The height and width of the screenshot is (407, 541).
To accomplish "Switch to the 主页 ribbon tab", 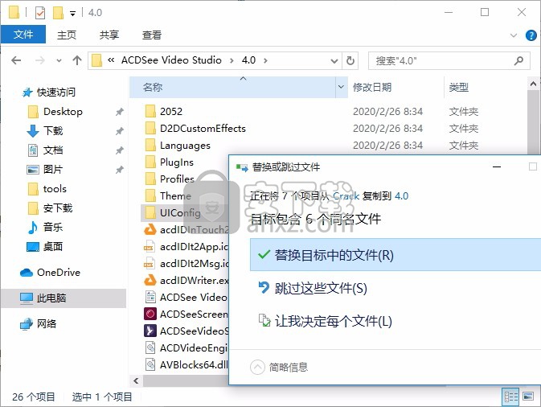I will pyautogui.click(x=66, y=35).
